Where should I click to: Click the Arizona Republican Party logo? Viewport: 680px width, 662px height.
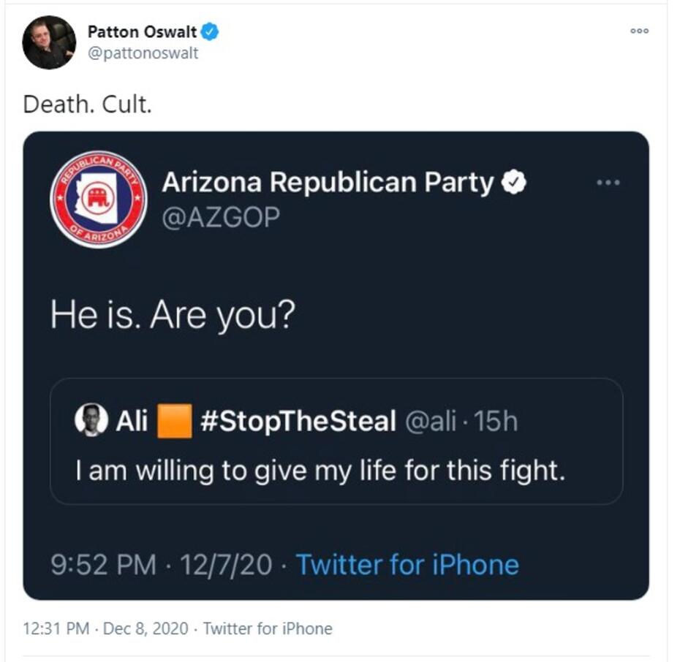(x=99, y=199)
